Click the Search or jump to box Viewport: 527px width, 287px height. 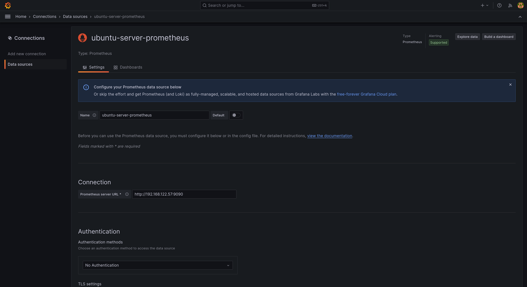(x=265, y=5)
